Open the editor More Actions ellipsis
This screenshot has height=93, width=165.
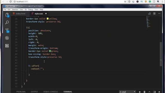159,14
